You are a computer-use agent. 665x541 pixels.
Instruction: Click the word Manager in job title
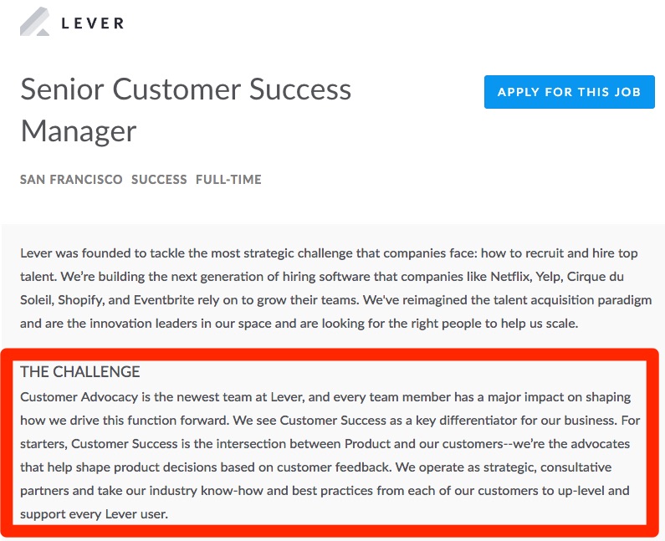(x=79, y=131)
